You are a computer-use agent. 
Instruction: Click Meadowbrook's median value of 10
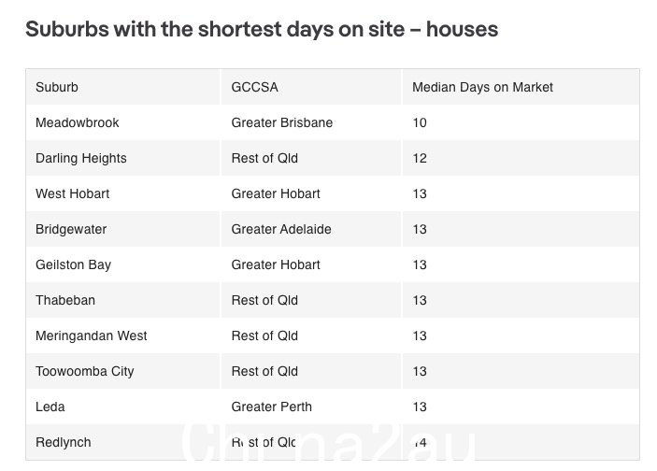click(420, 122)
